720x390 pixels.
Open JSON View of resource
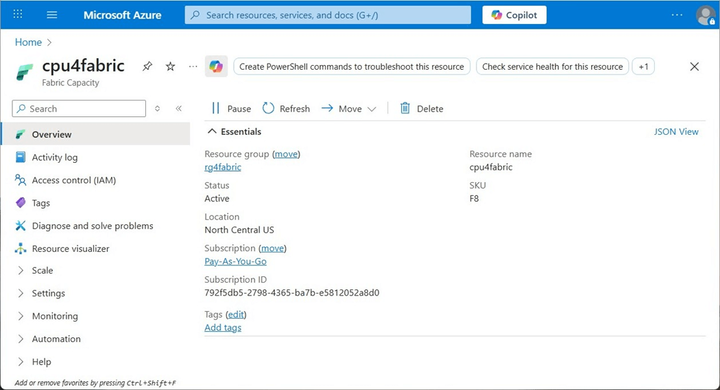pyautogui.click(x=676, y=131)
